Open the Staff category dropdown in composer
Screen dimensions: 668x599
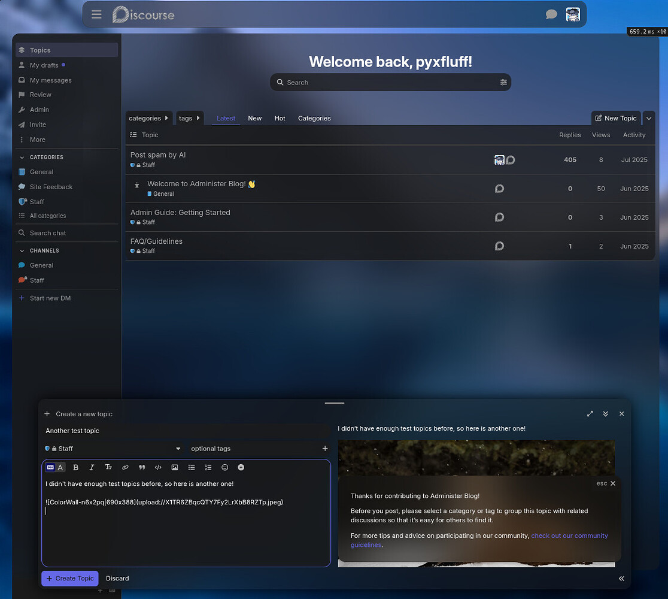coord(113,449)
